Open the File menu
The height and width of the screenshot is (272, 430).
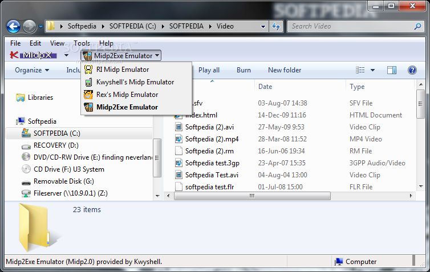[15, 43]
